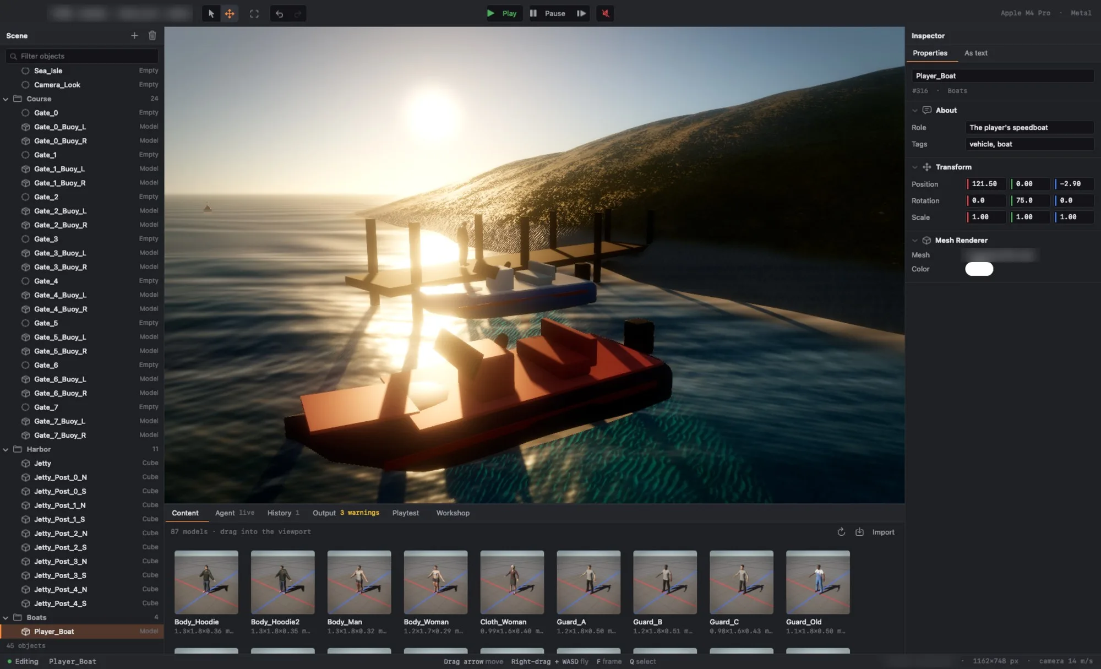Click the import tray icon
Viewport: 1101px width, 669px height.
[x=859, y=532]
